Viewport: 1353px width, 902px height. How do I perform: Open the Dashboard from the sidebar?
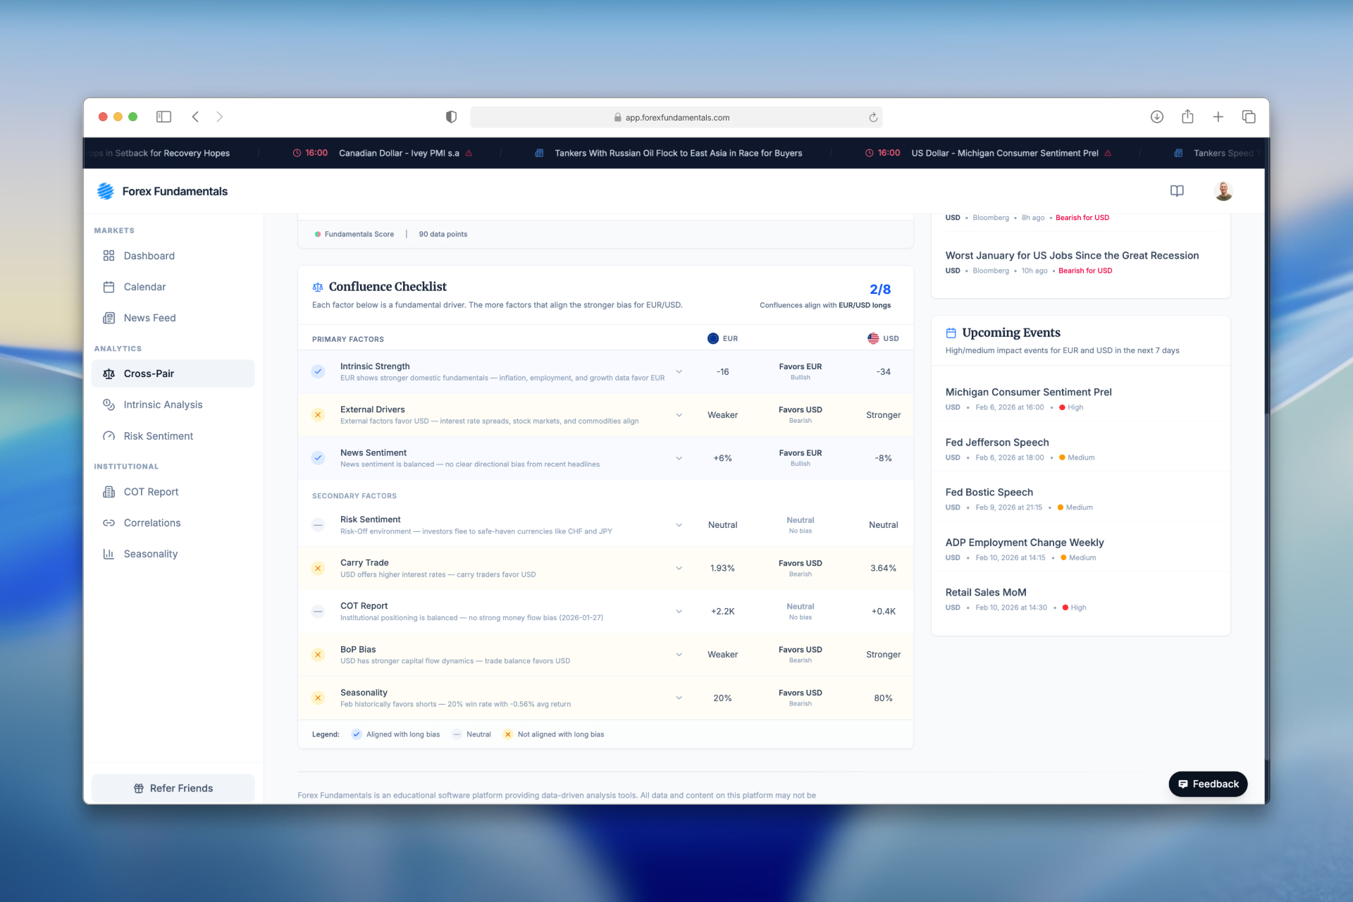149,255
